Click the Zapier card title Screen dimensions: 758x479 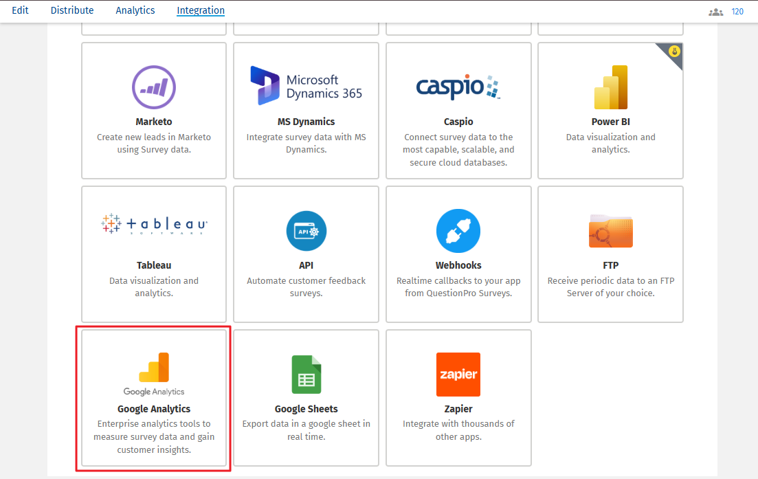point(458,409)
